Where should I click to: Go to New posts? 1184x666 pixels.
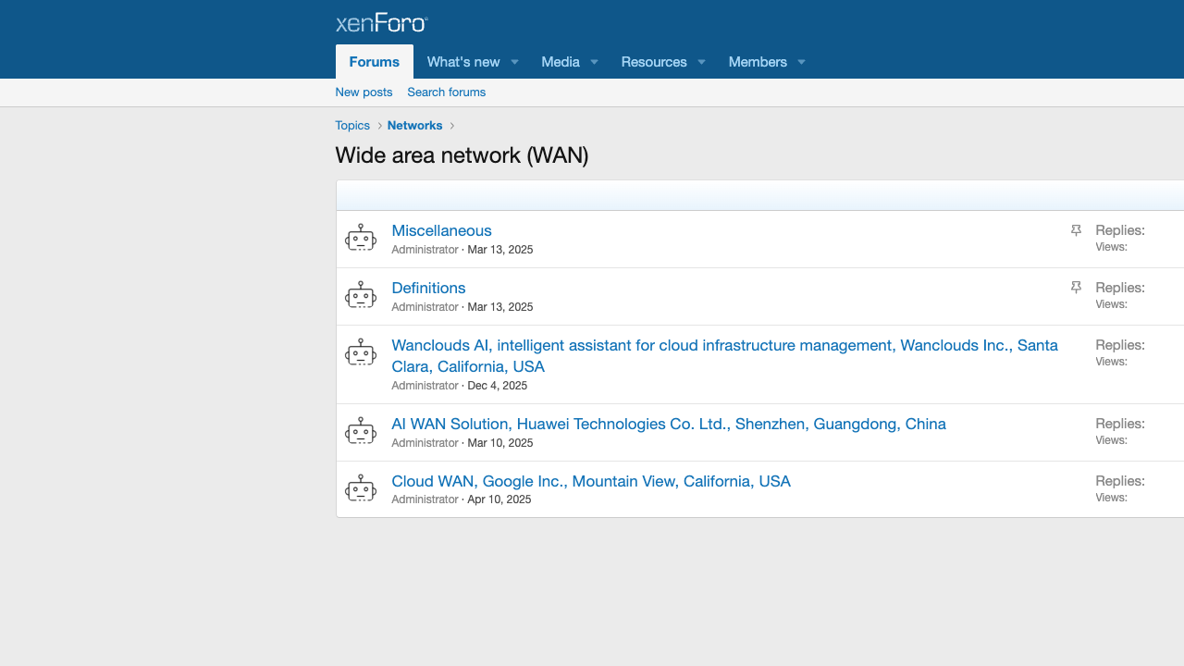(x=364, y=92)
